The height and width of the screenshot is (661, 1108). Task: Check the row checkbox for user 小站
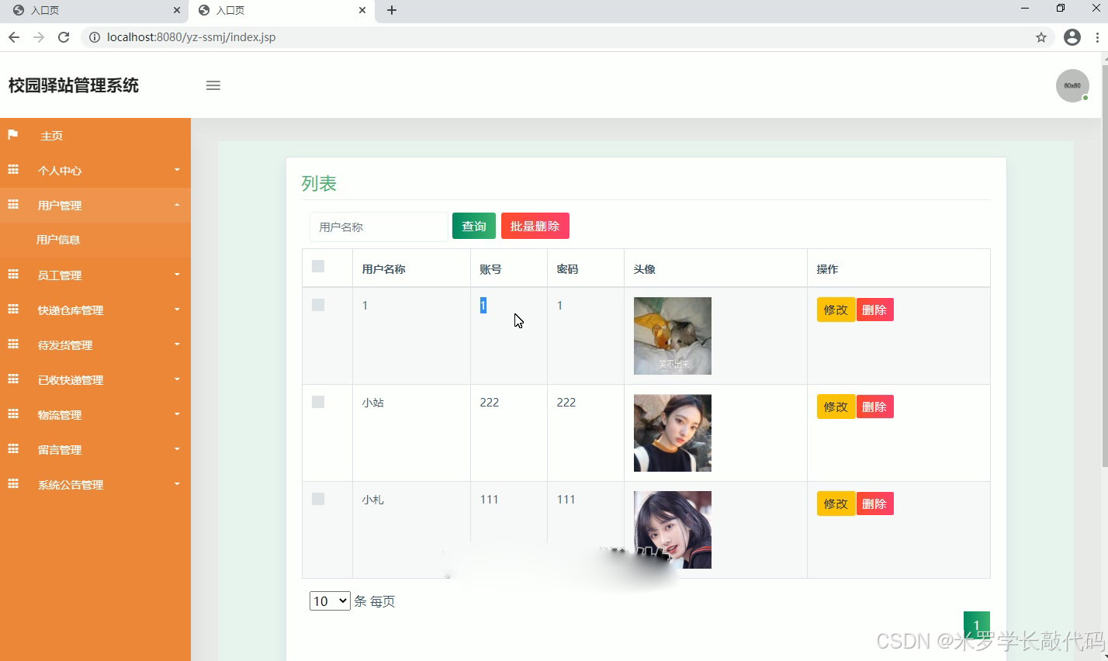tap(317, 402)
